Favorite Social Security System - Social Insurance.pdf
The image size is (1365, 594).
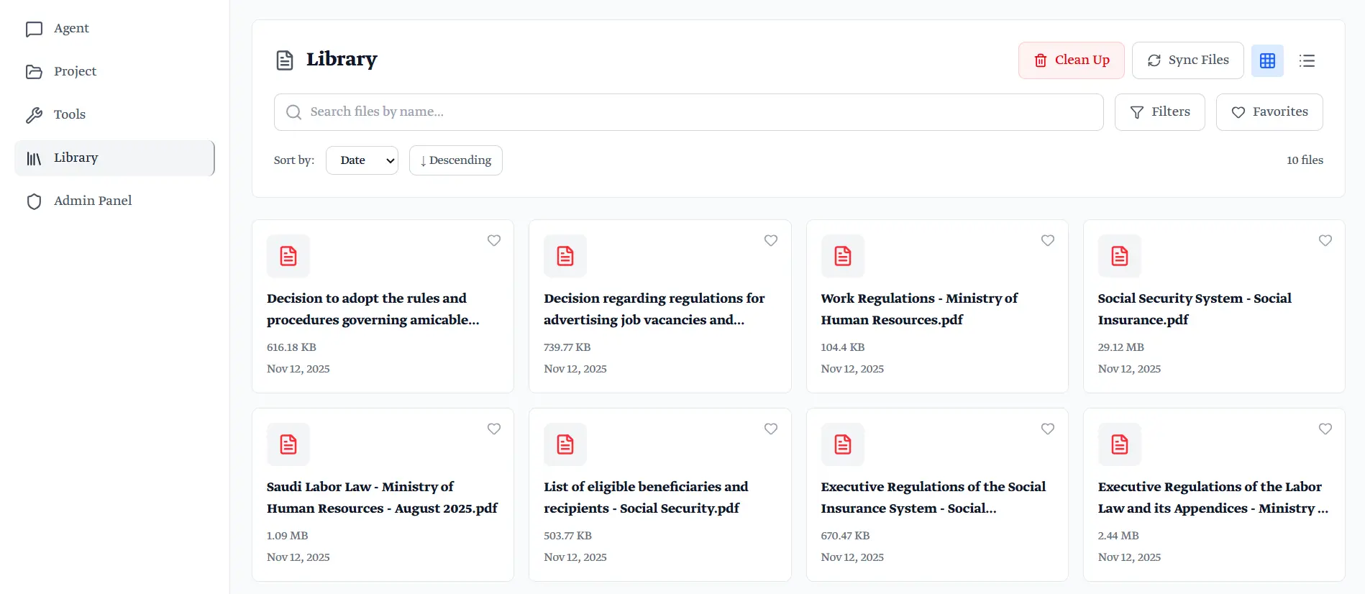1325,240
